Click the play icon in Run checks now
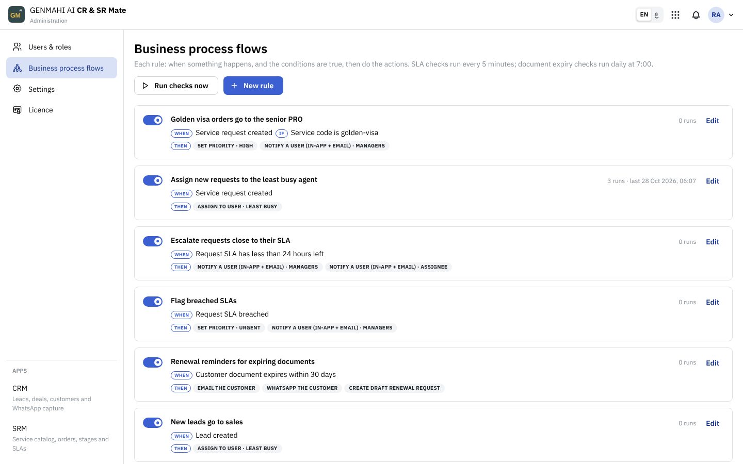Image resolution: width=743 pixels, height=464 pixels. [146, 86]
